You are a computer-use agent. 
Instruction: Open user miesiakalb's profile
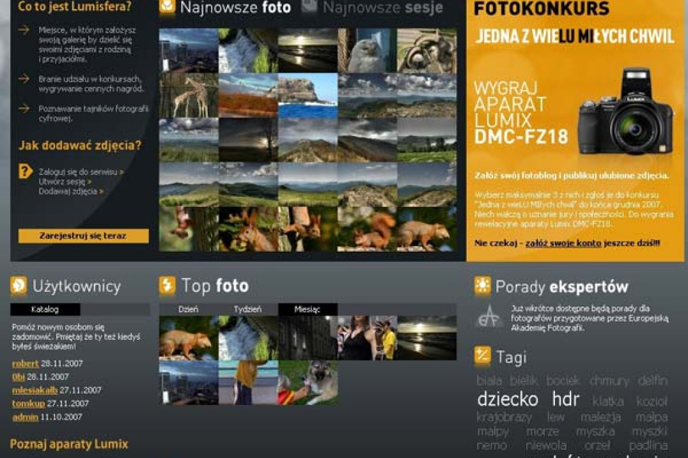tap(35, 390)
